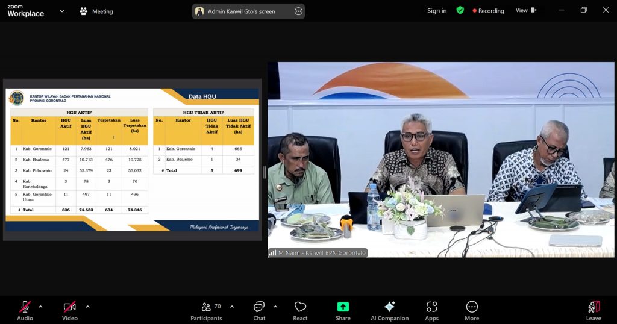
Task: Open the Zoom Workplace dropdown arrow
Action: pos(61,11)
